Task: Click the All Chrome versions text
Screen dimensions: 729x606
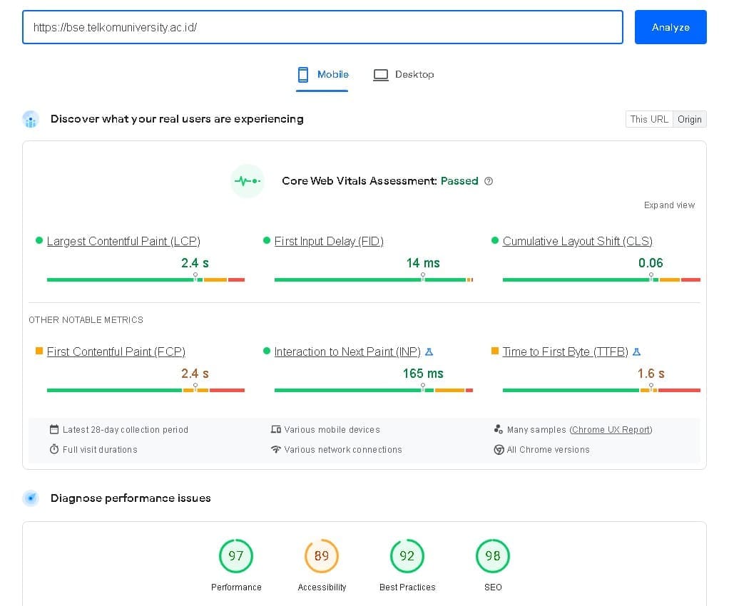Action: click(x=548, y=449)
